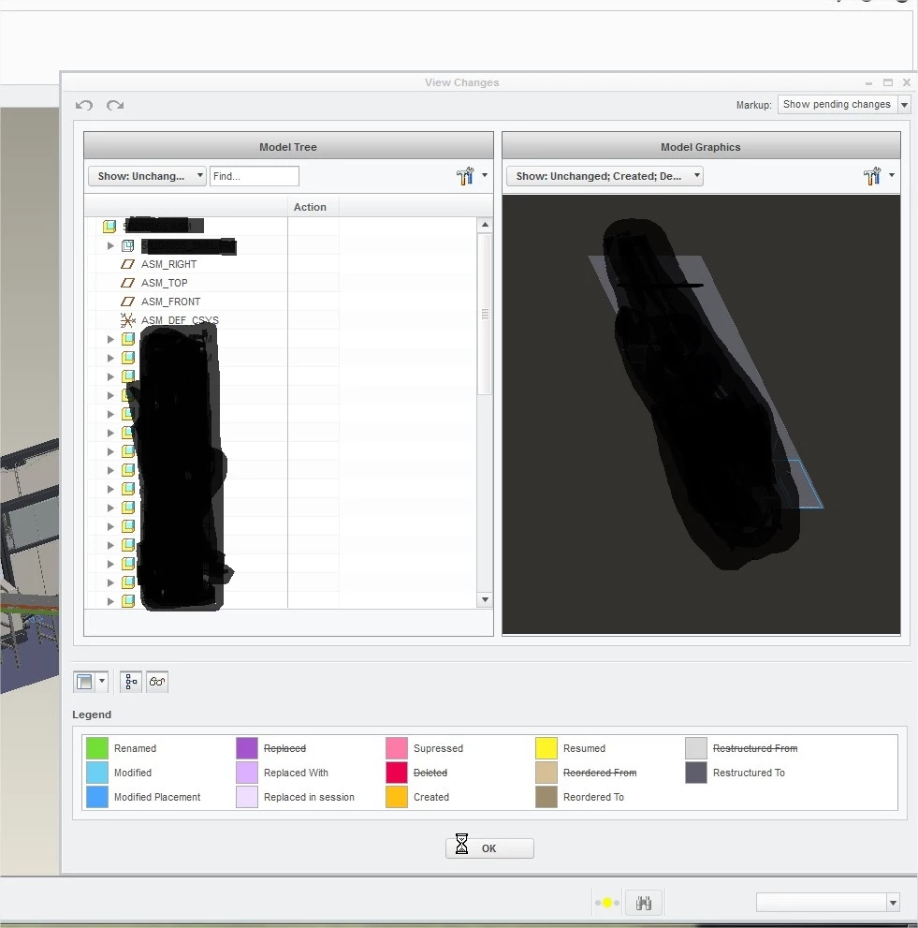Click the layout pane icon below Model Tree
Image resolution: width=918 pixels, height=928 pixels.
84,682
